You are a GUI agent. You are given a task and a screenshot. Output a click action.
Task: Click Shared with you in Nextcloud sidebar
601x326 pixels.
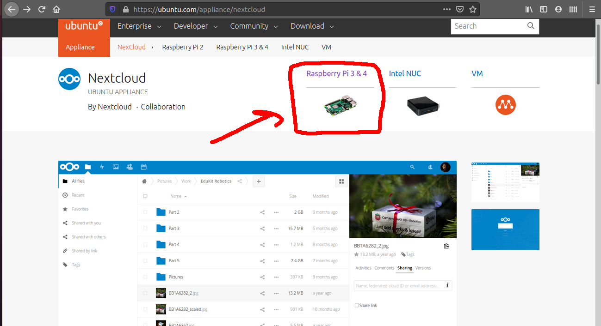86,223
